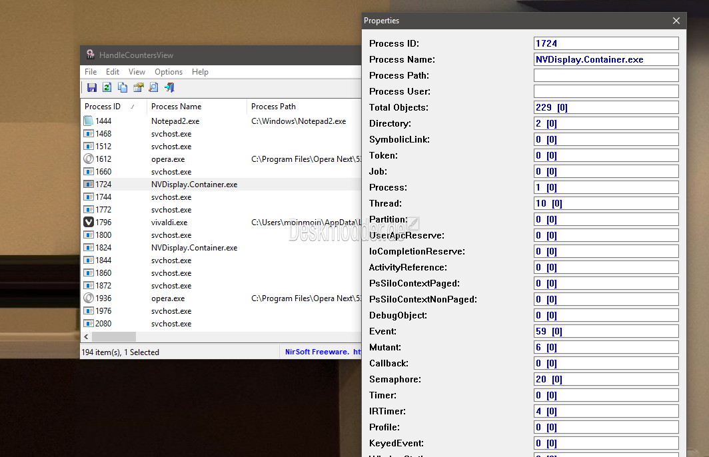Click the Find magnifier toolbar icon

[154, 87]
